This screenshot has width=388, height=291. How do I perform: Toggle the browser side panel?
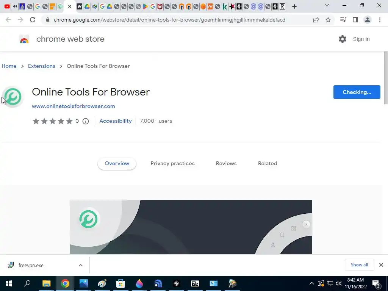(355, 20)
